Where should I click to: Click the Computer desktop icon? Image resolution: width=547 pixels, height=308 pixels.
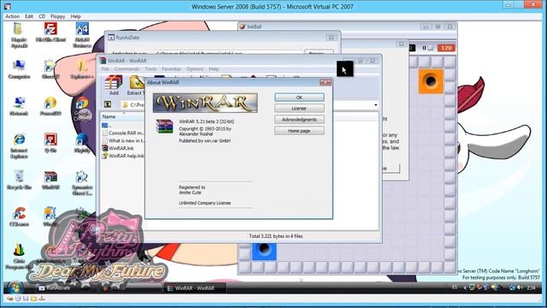click(x=19, y=69)
